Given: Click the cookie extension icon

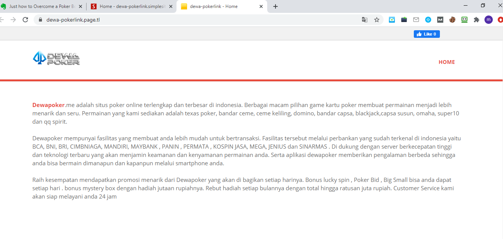Looking at the screenshot, I should pyautogui.click(x=452, y=20).
